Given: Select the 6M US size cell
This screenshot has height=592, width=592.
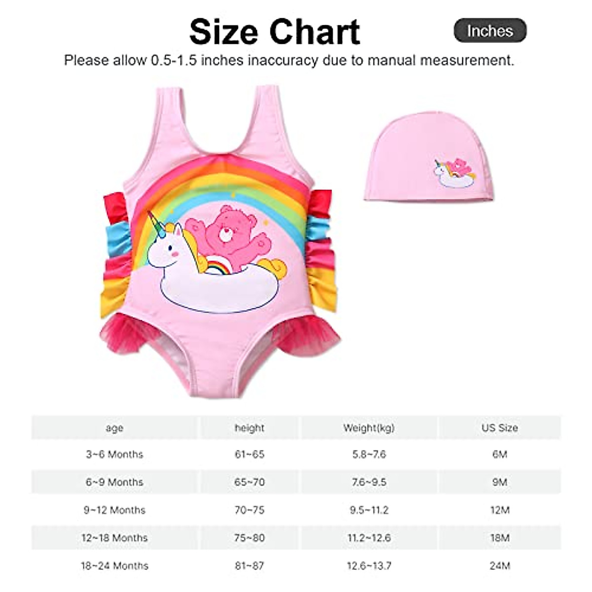Looking at the screenshot, I should (500, 454).
